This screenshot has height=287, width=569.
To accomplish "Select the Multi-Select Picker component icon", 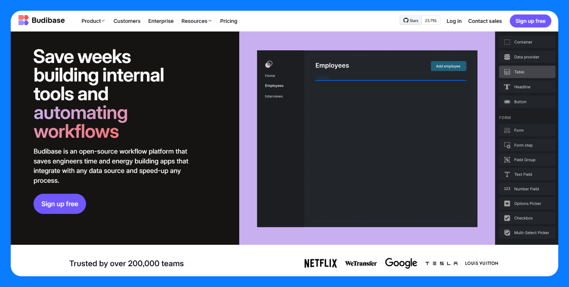I will [x=507, y=233].
